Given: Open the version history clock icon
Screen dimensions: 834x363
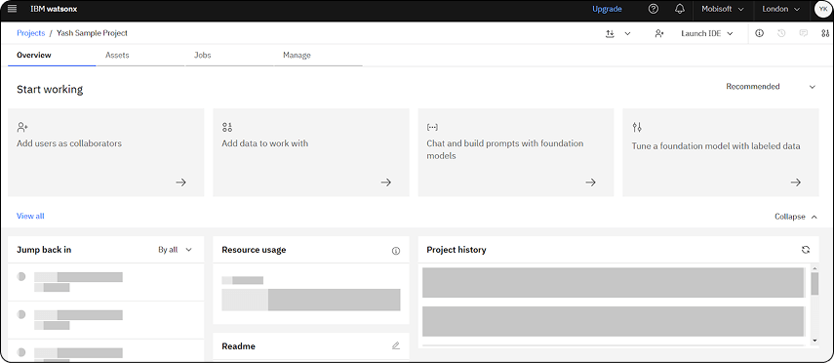Looking at the screenshot, I should click(x=781, y=33).
